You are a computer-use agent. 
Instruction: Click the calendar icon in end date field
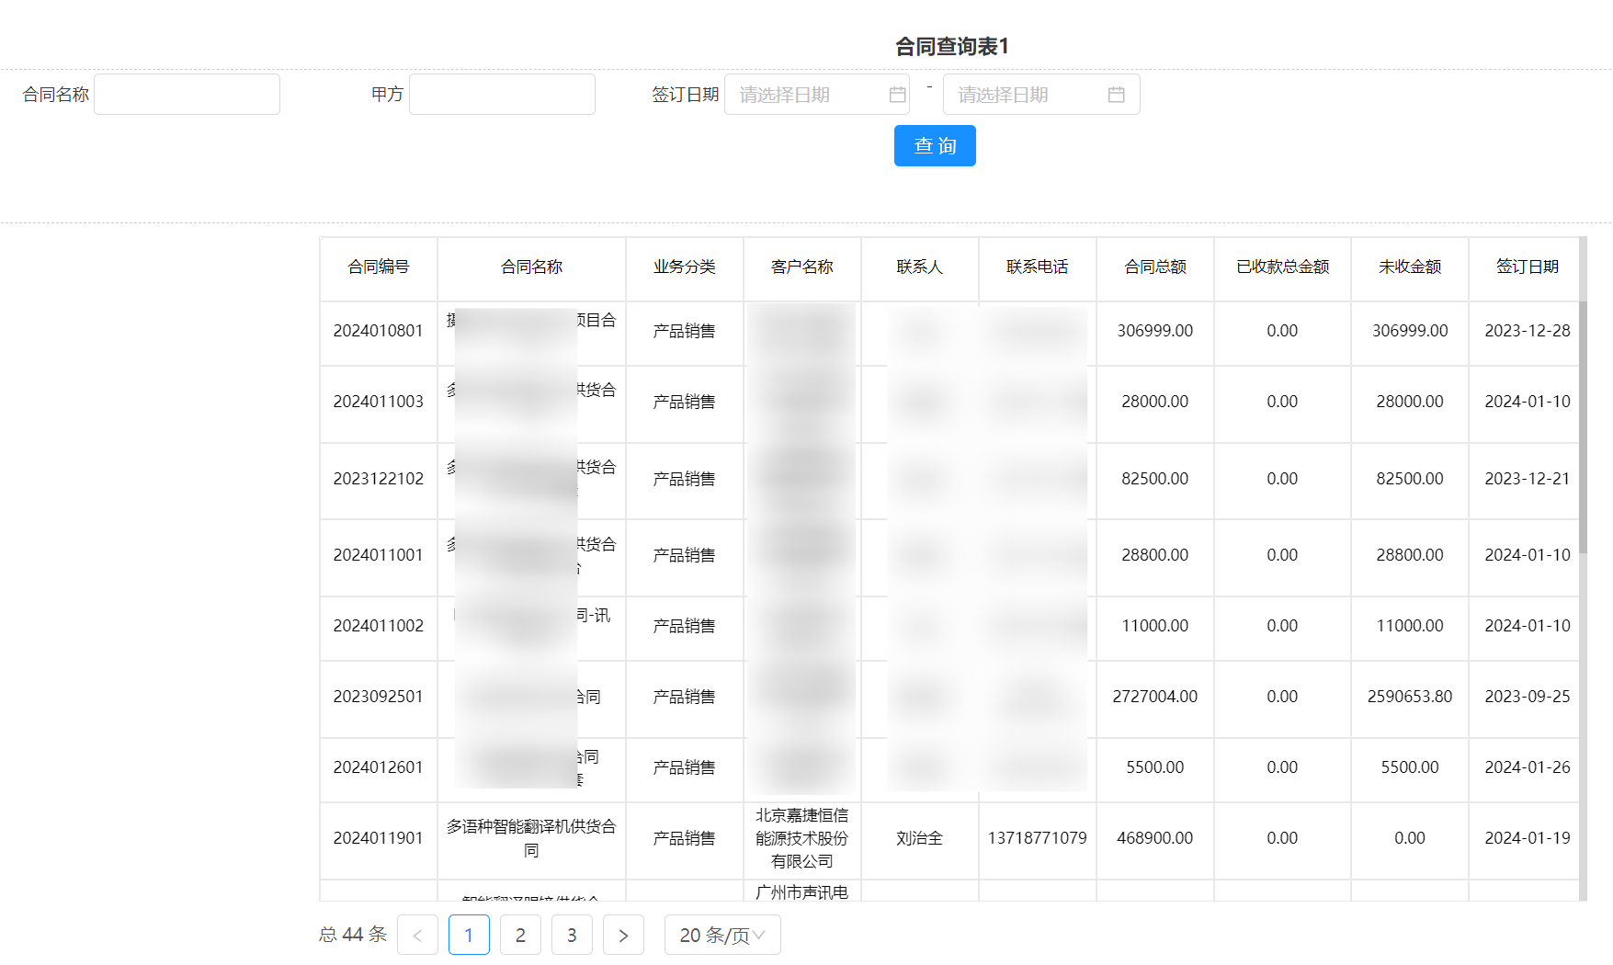[x=1116, y=95]
